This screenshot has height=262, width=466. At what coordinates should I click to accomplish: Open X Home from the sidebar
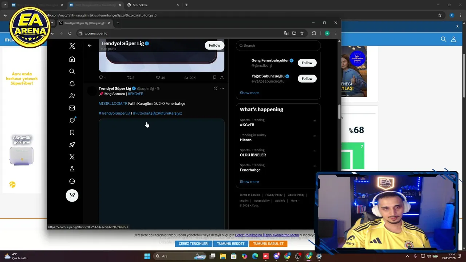click(72, 59)
